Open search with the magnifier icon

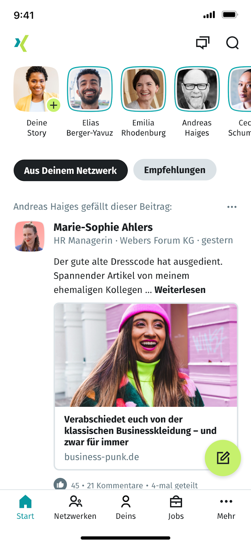[233, 43]
